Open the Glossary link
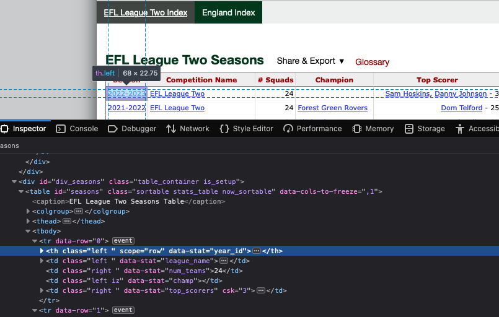The image size is (499, 317). tap(372, 62)
